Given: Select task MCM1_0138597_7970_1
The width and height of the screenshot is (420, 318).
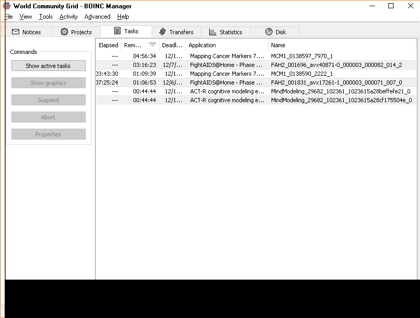Looking at the screenshot, I should tap(256, 56).
